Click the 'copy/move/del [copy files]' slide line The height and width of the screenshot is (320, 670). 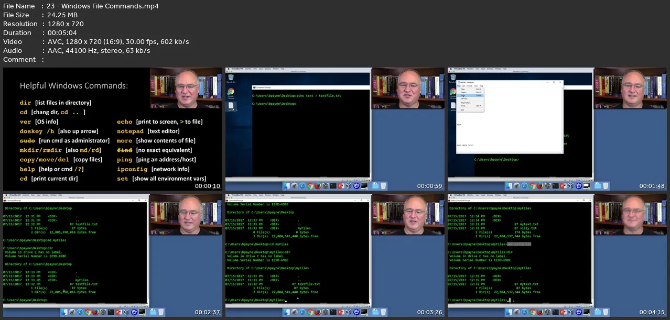click(x=61, y=159)
